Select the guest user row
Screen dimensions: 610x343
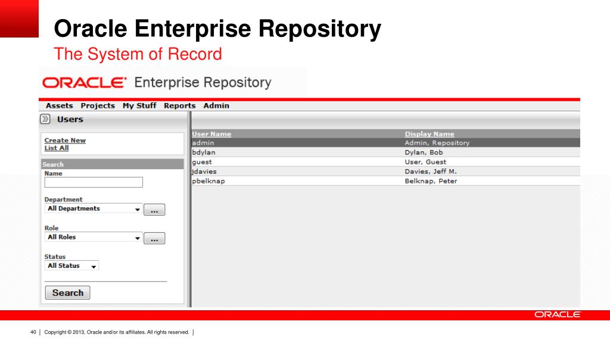click(x=385, y=162)
